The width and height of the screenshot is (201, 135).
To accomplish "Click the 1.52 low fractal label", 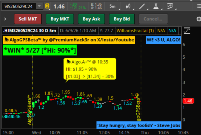I will pyautogui.click(x=128, y=103).
